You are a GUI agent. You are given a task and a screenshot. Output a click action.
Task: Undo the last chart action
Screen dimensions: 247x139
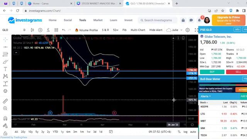click(x=64, y=30)
